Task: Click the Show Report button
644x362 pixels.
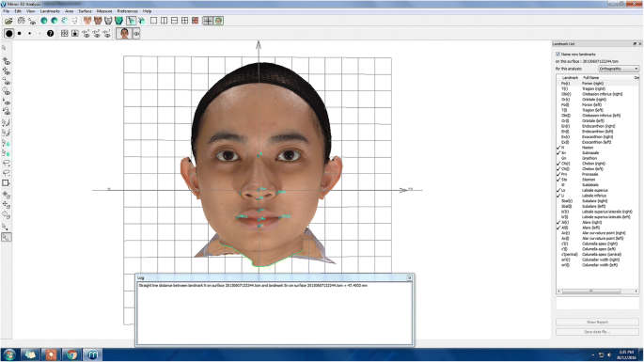Action: (597, 323)
